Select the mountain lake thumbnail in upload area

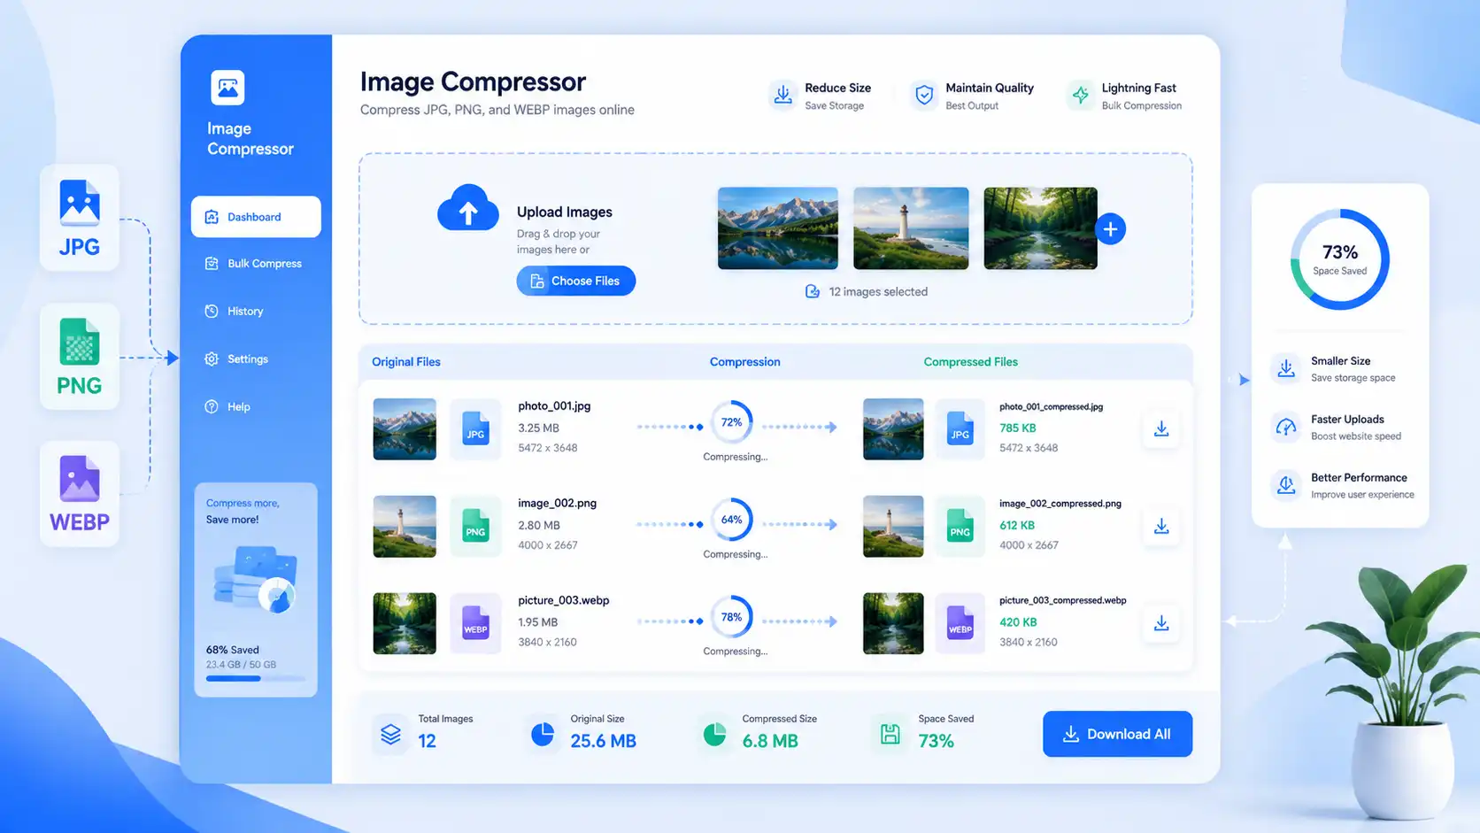pyautogui.click(x=778, y=228)
